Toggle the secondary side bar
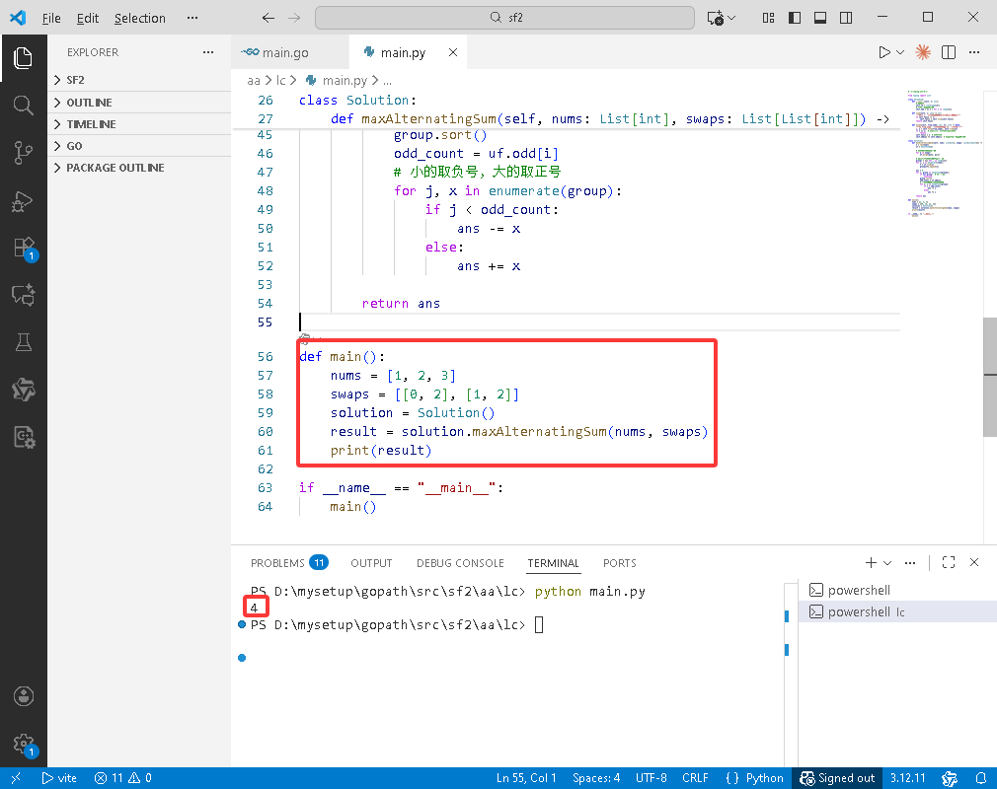 [846, 18]
